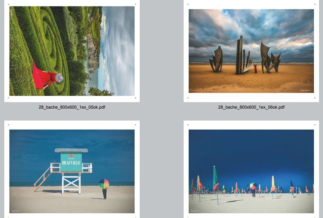Click the DEAUVILLE sign on the hut

pos(71,163)
